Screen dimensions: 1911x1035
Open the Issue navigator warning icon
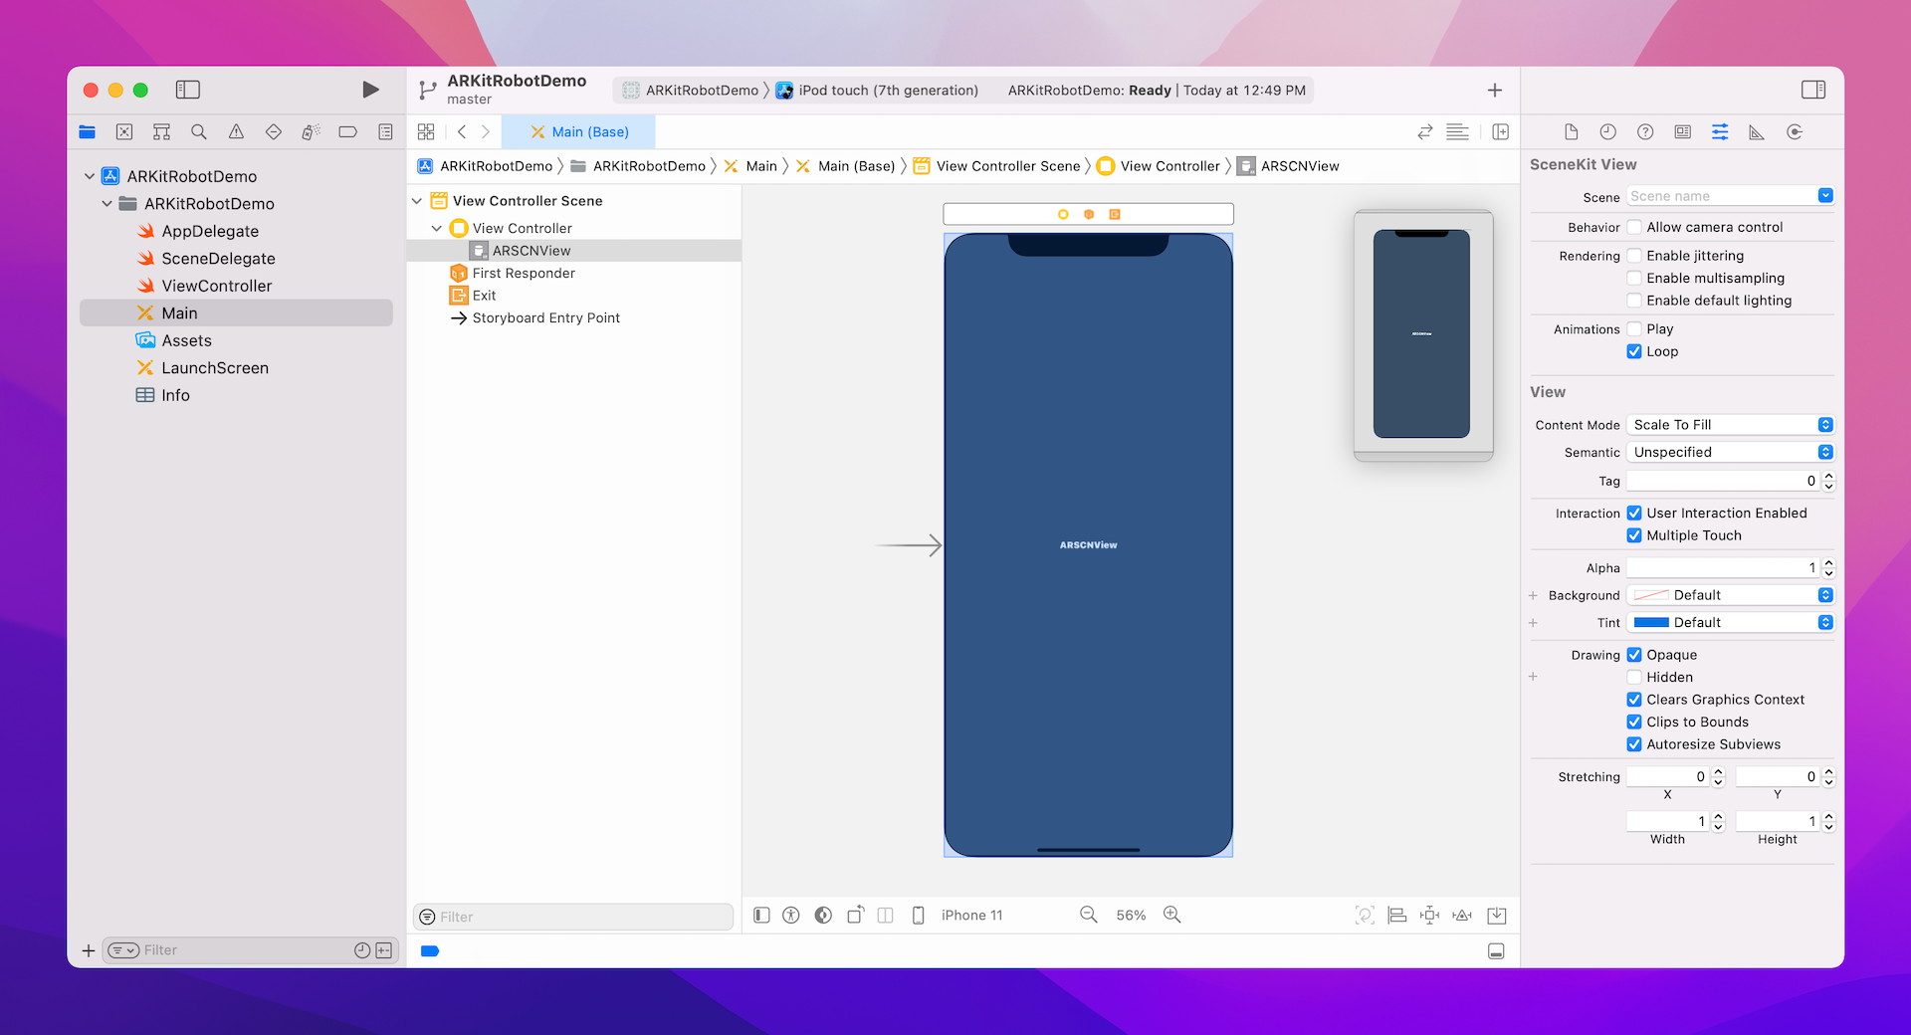pyautogui.click(x=236, y=132)
